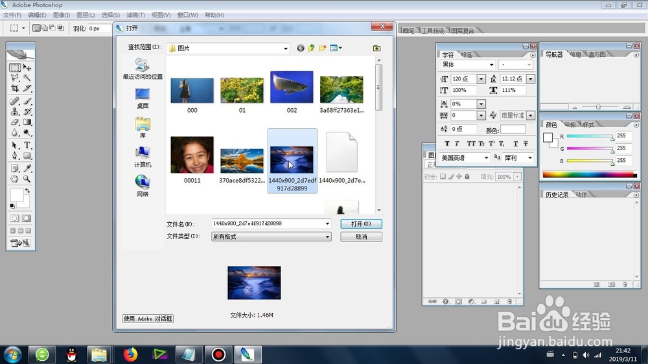Open 计算机 in dialog sidebar
648x364 pixels.
[143, 157]
